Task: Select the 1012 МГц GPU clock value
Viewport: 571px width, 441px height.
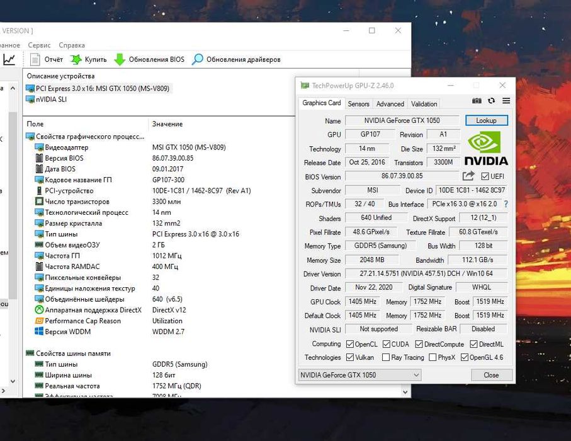Action: coord(167,256)
